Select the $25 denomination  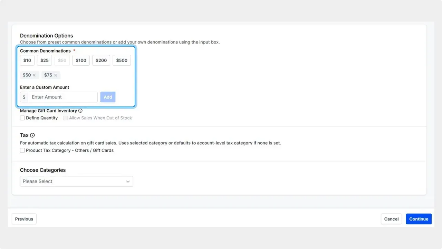pyautogui.click(x=45, y=61)
